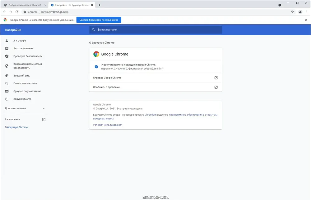Image resolution: width=311 pixels, height=201 pixels.
Task: Switch to the 'Добро пожаловать в Chrome!' tab
Action: click(x=25, y=5)
